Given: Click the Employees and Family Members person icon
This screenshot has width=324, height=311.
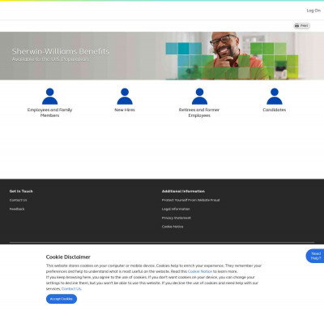Looking at the screenshot, I should pyautogui.click(x=49, y=96).
